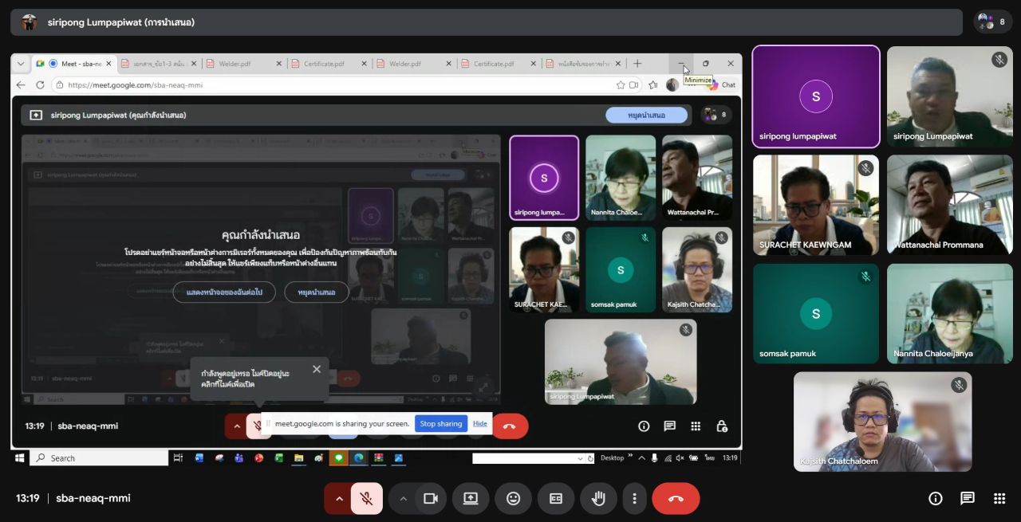
Task: Click the present screen icon in bottom toolbar
Action: [471, 499]
